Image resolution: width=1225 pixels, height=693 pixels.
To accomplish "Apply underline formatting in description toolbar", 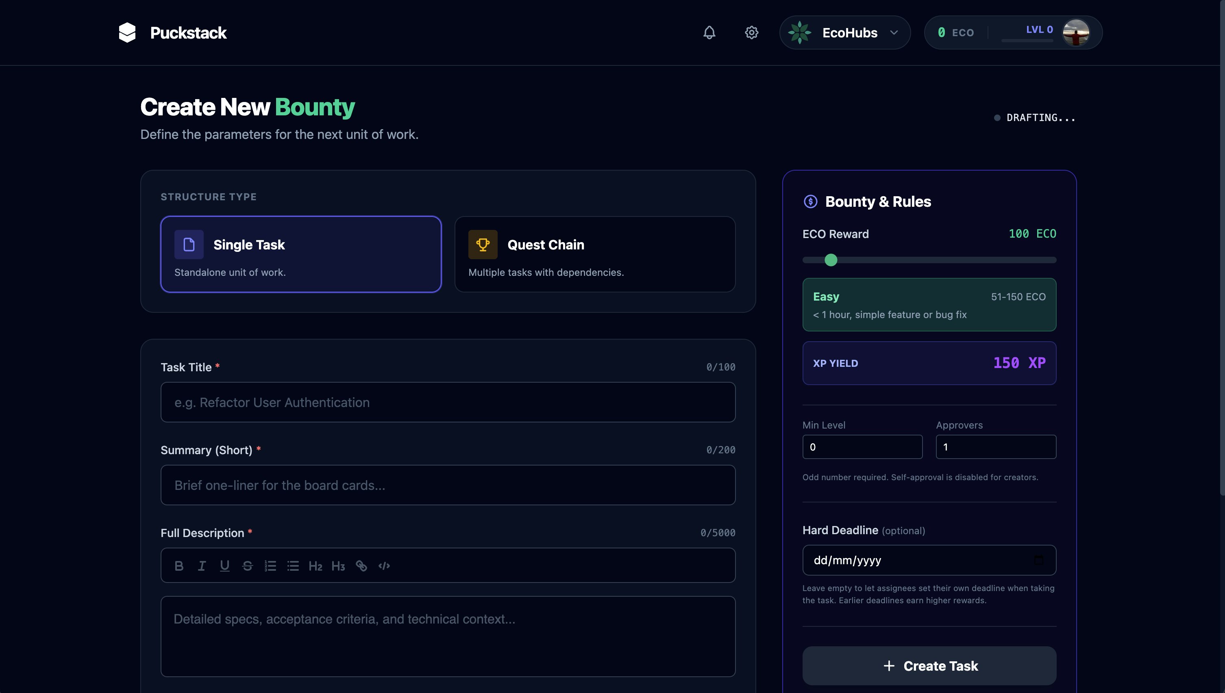I will pyautogui.click(x=225, y=566).
